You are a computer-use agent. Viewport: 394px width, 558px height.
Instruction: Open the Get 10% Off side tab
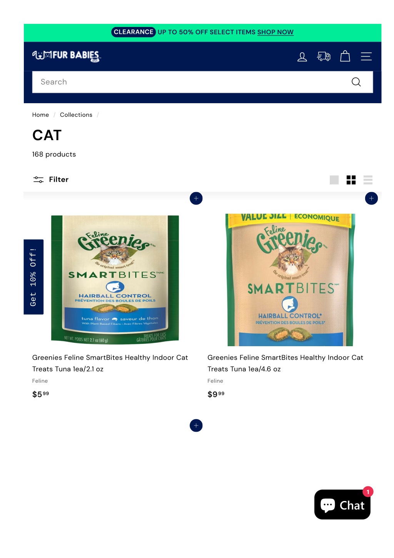click(33, 277)
